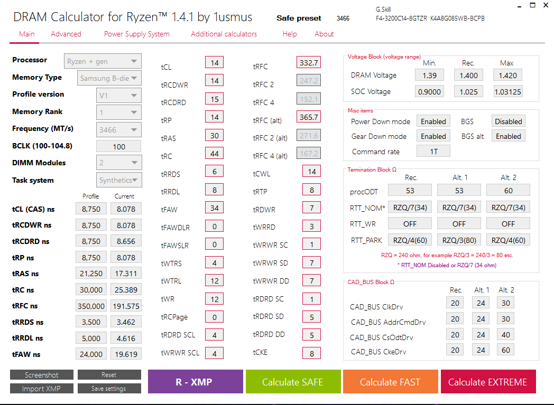Click the Screenshot button
Viewport: 554px width, 405px height.
click(42, 375)
